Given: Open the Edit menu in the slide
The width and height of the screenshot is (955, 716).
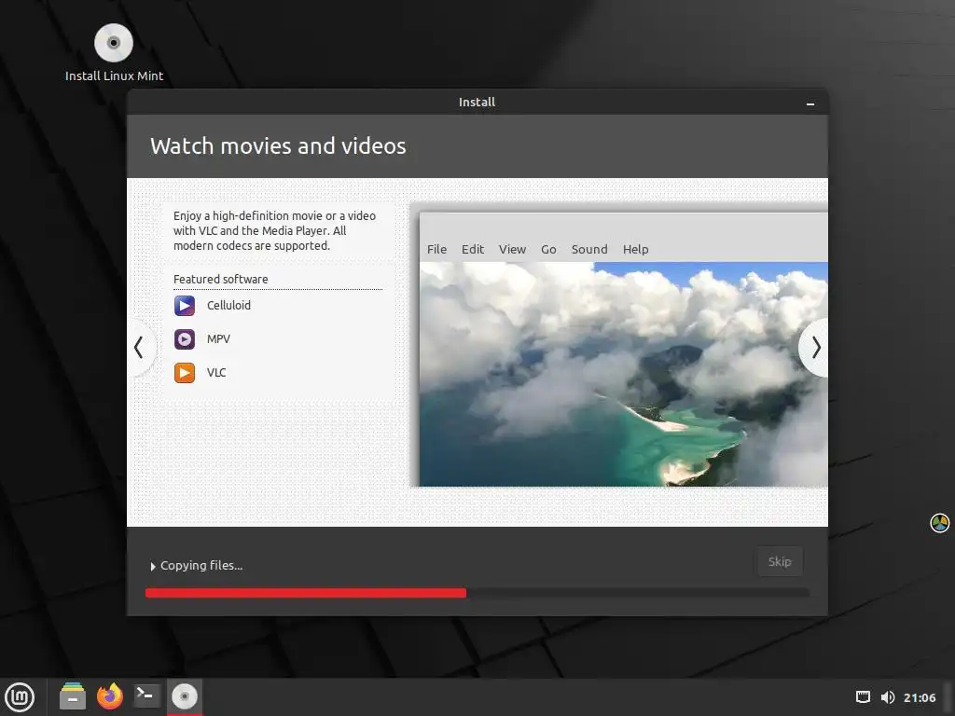Looking at the screenshot, I should 473,249.
